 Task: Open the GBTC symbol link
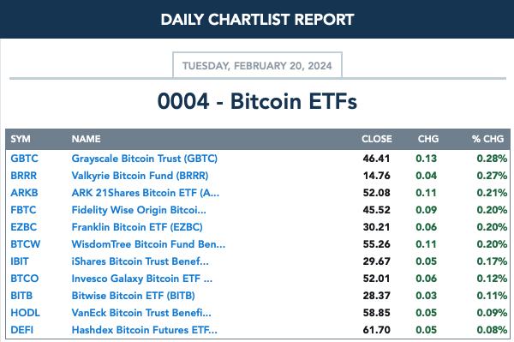click(24, 159)
